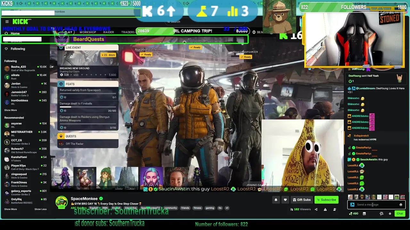Open IronGoddess IRL channel
Screen dimensions: 410x230
click(25, 102)
